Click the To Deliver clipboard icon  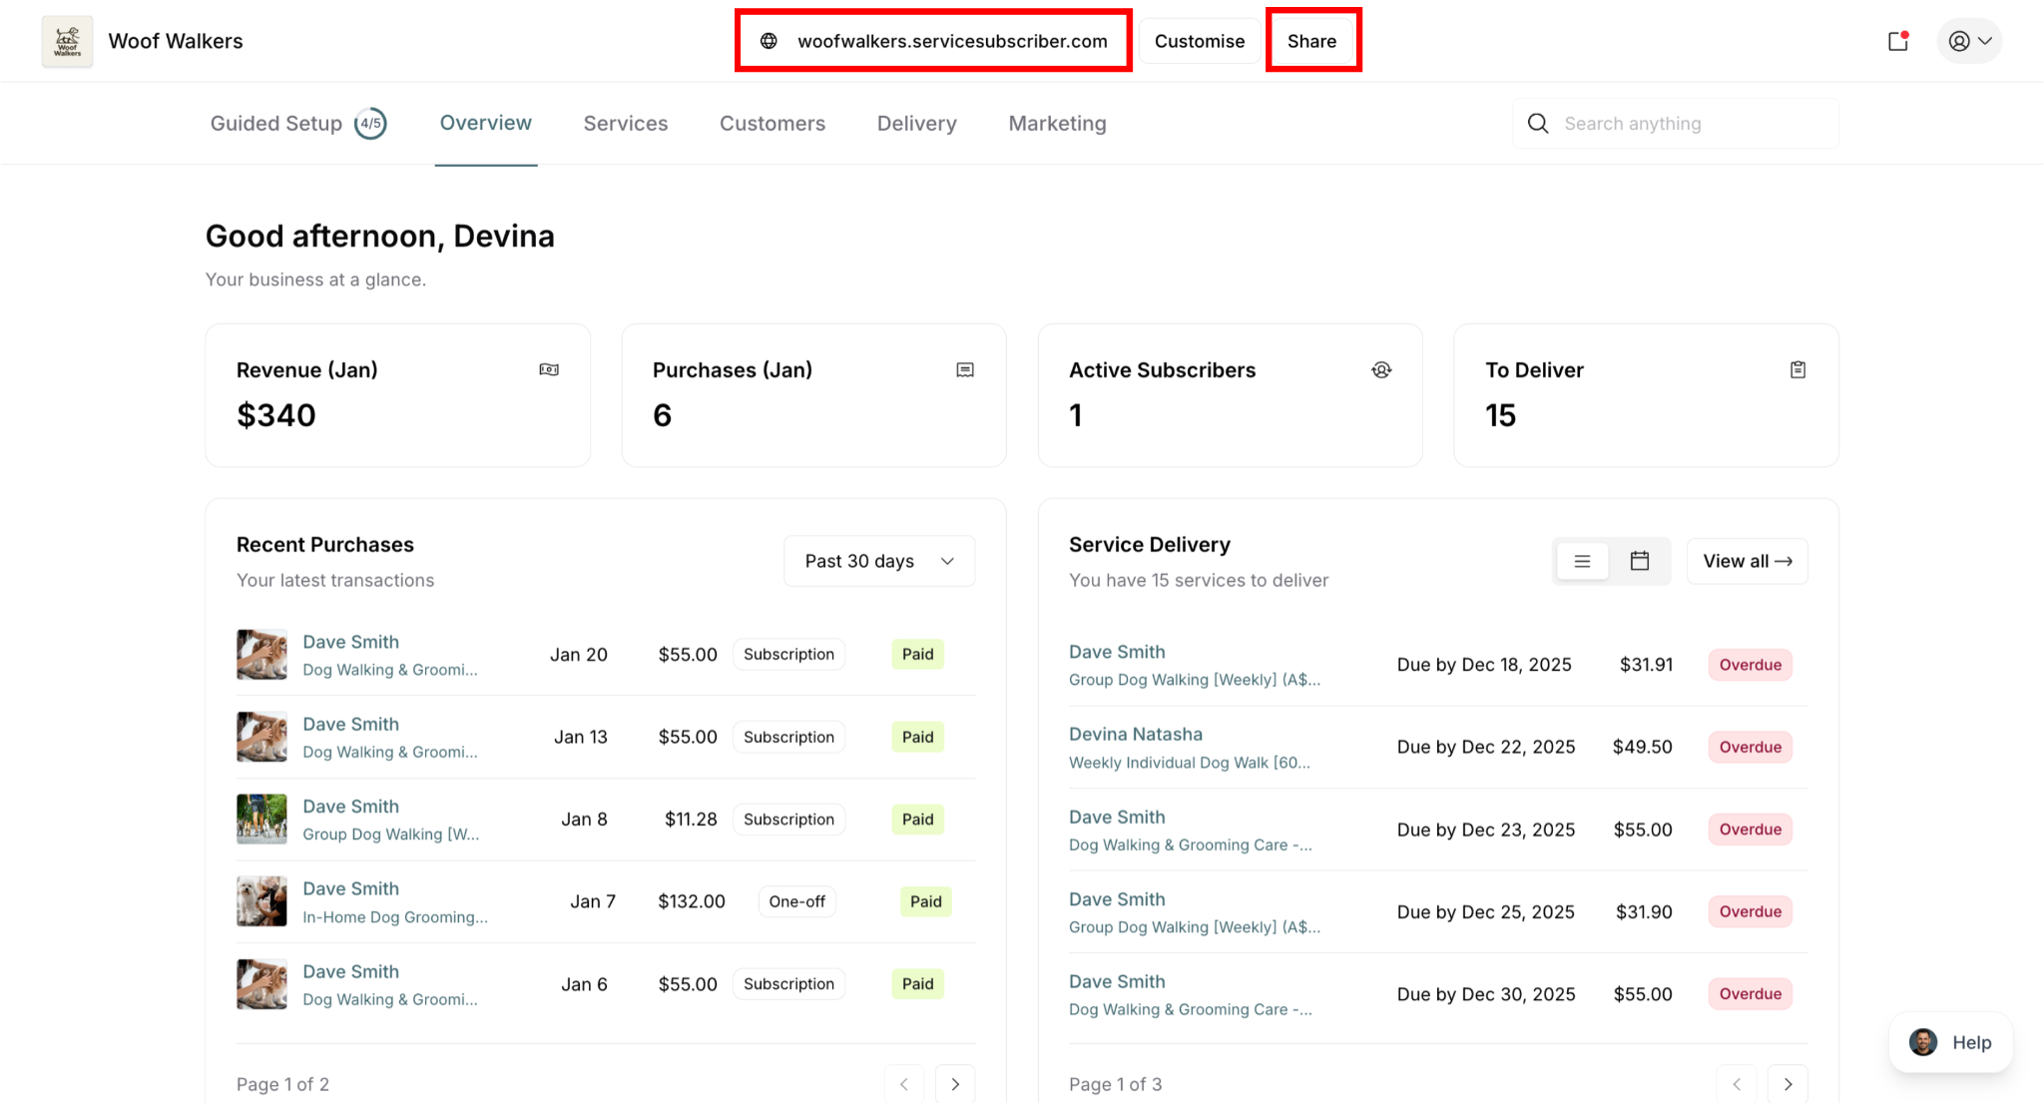pos(1797,370)
